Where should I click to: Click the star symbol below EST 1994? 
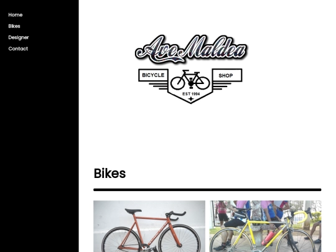[x=191, y=99]
